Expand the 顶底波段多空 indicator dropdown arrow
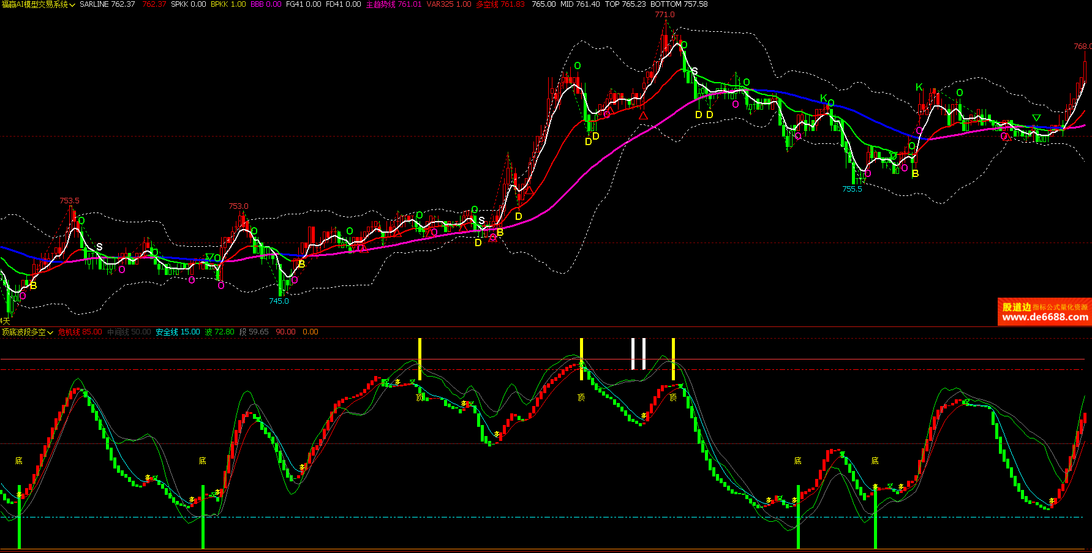The height and width of the screenshot is (553, 1092). [x=50, y=333]
